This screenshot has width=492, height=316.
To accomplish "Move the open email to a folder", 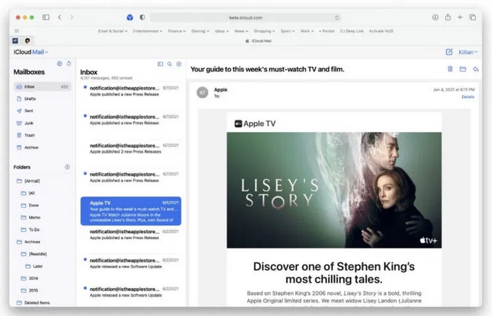I will point(463,69).
